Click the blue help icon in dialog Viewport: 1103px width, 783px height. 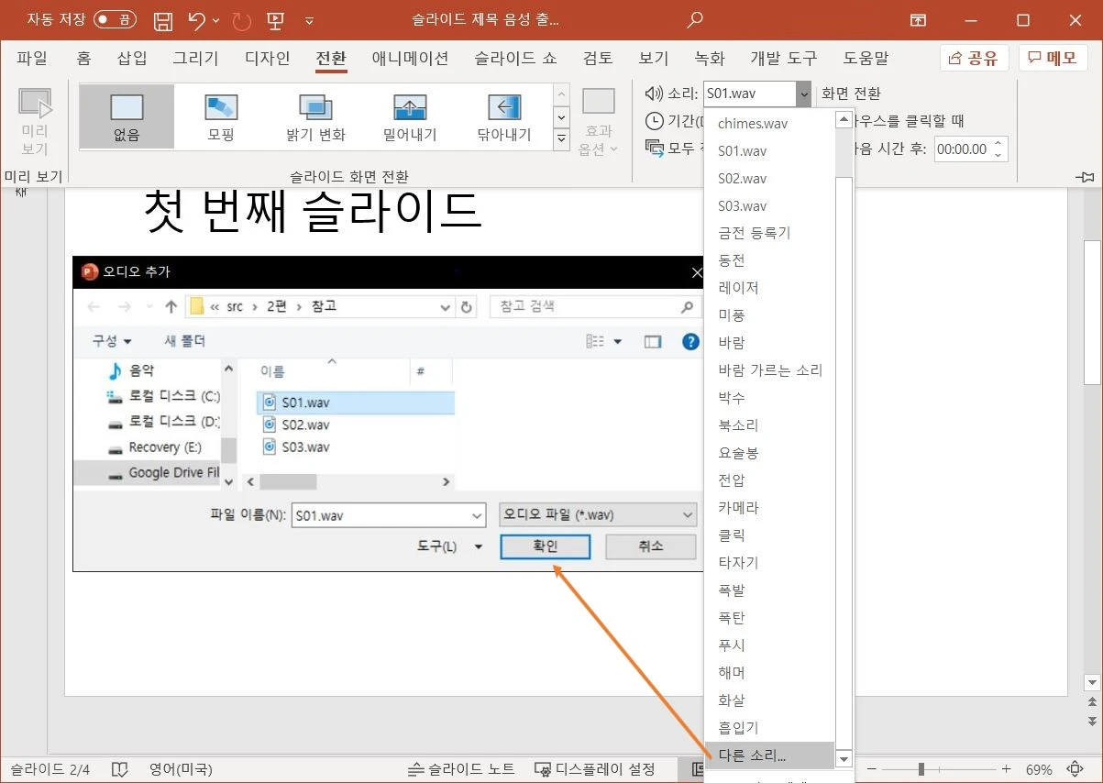691,341
